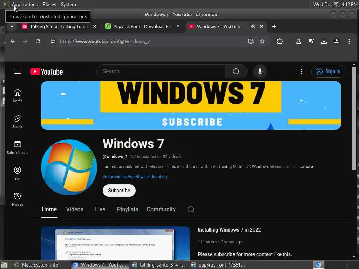Click the YouTube search magnifier button
This screenshot has height=269, width=359.
point(236,71)
